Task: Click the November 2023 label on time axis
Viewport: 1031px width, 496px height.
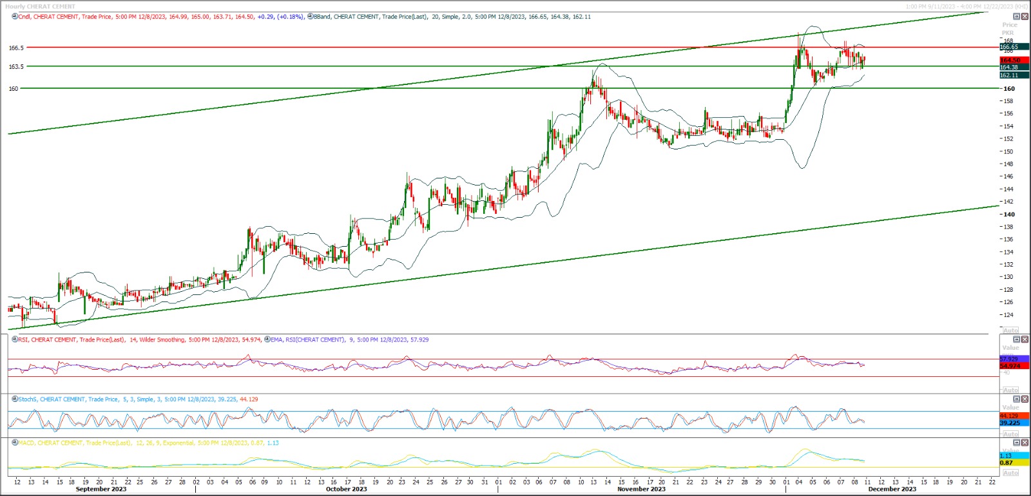Action: (x=641, y=489)
